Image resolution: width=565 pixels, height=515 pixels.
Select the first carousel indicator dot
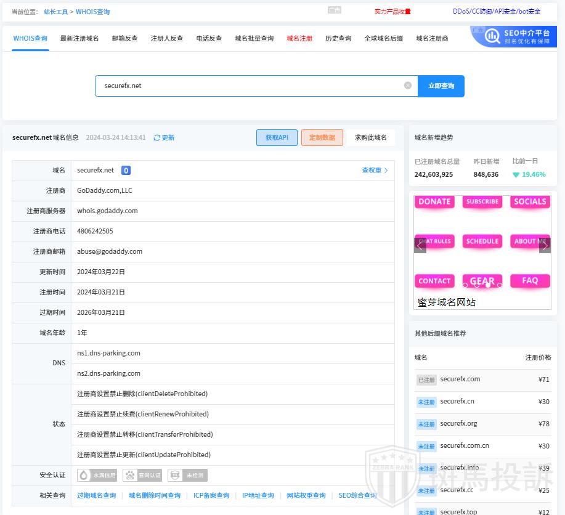pos(465,285)
